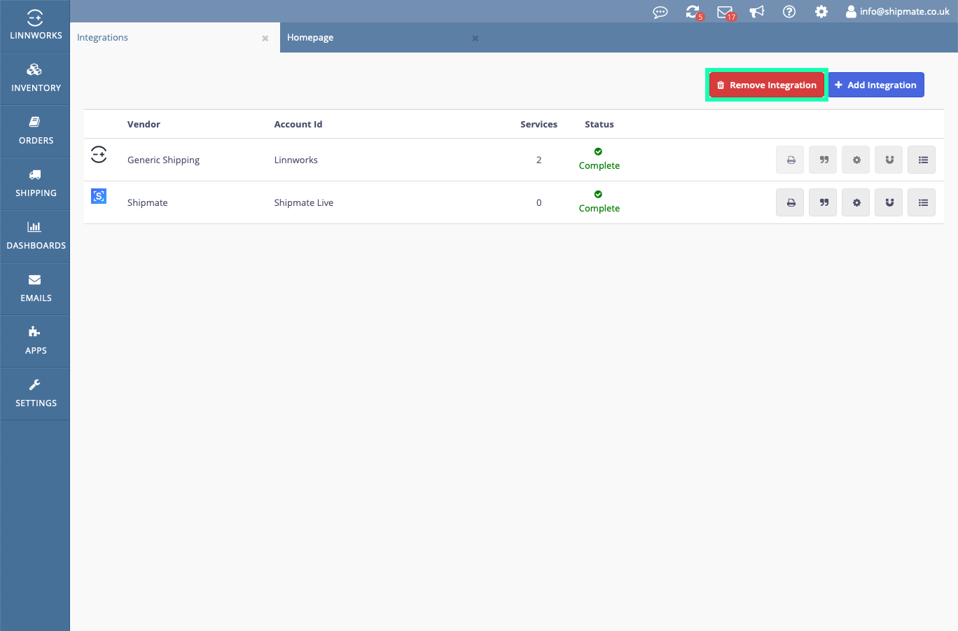Close the Integrations tab
Viewport: 958px width, 631px height.
point(265,39)
